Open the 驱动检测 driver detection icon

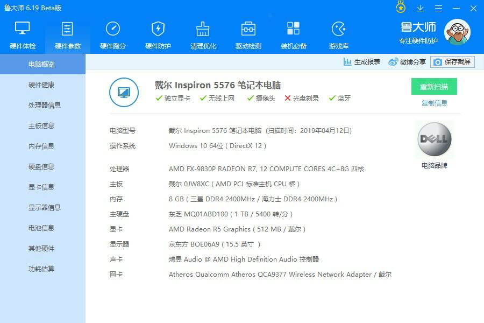coord(248,29)
